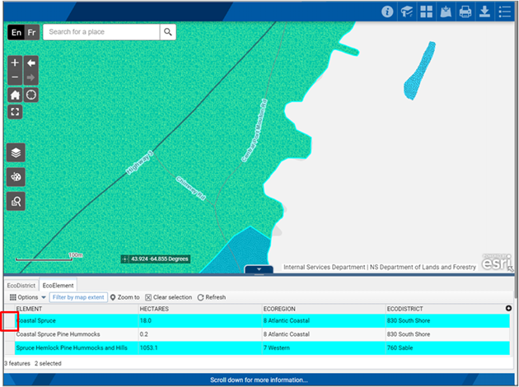This screenshot has height=387, width=519.
Task: Click the 1053.1 hectares cell
Action: tap(200, 348)
